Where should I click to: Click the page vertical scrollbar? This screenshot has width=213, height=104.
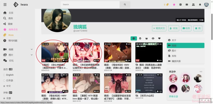click(212, 27)
